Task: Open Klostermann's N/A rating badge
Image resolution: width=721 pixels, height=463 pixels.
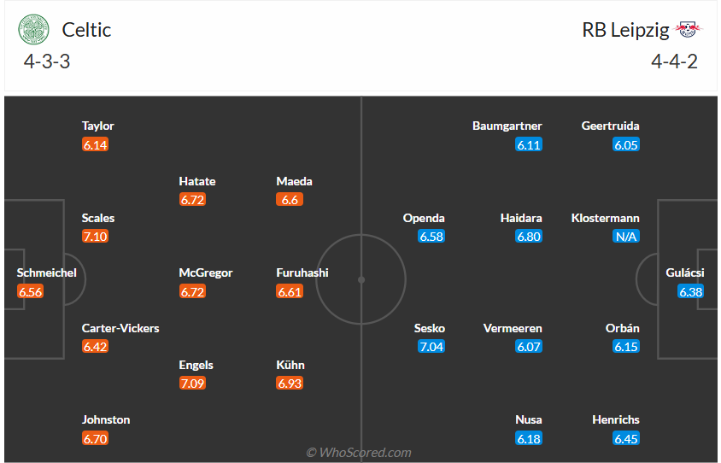Action: pyautogui.click(x=626, y=237)
